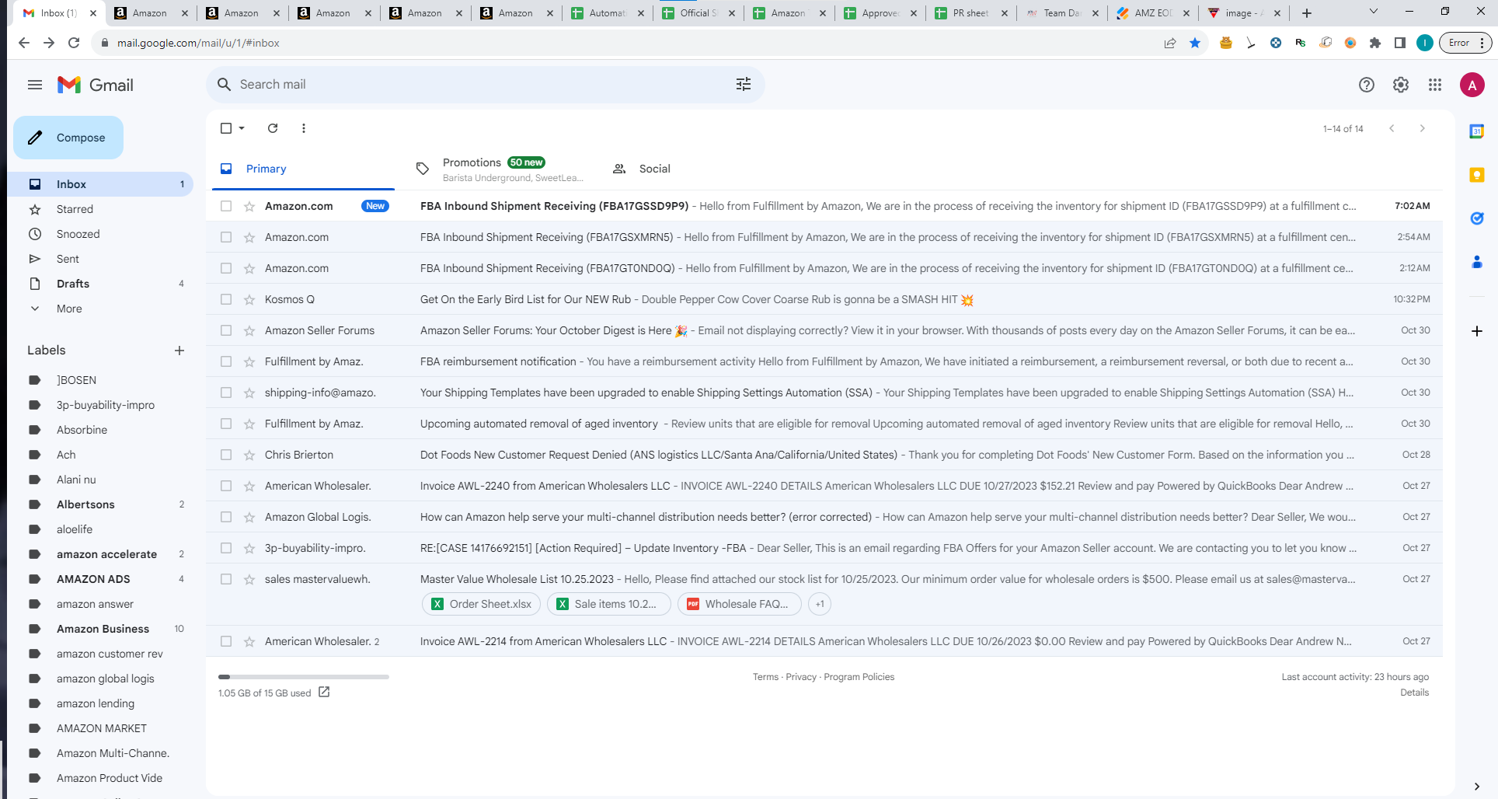Open storage management link icon
This screenshot has width=1498, height=799.
click(x=324, y=692)
